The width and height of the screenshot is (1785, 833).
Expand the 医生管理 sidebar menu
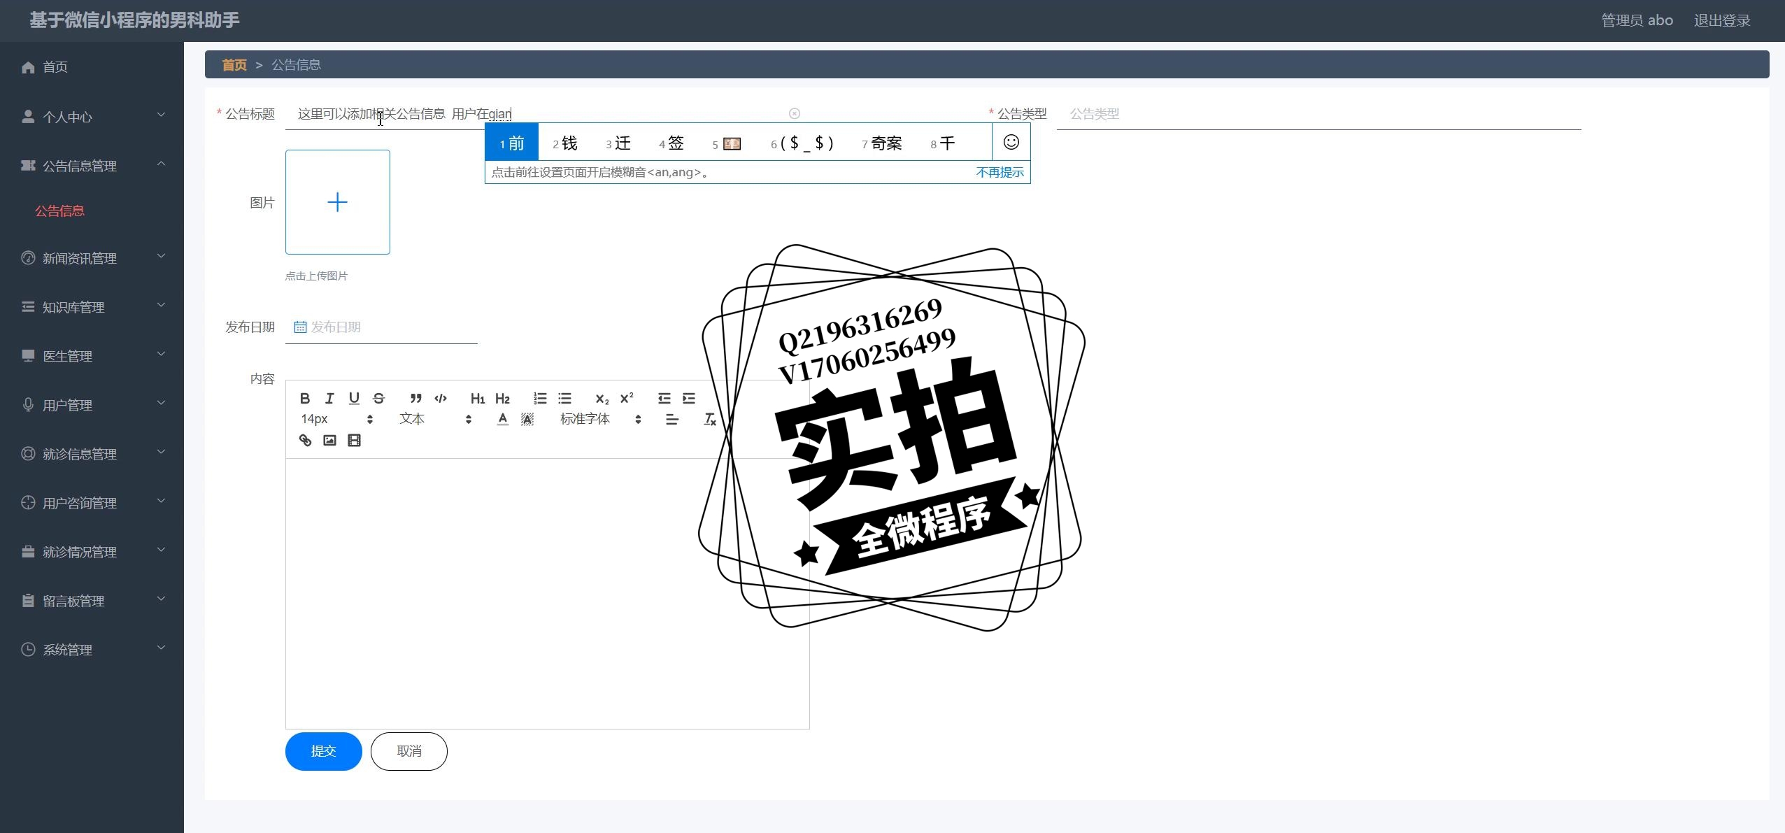click(92, 356)
